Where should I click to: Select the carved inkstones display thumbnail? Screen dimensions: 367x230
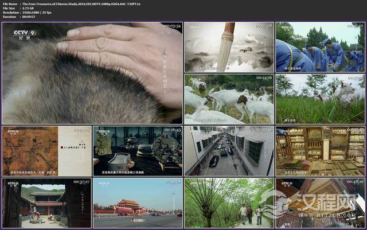[138, 151]
